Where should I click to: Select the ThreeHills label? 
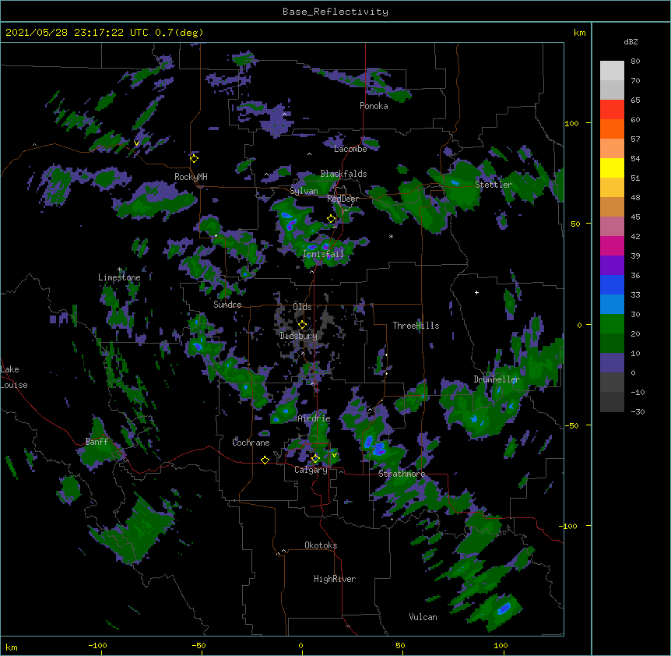coord(416,326)
